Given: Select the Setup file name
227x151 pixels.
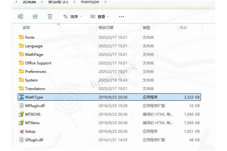Looking at the screenshot, I should pyautogui.click(x=30, y=131).
